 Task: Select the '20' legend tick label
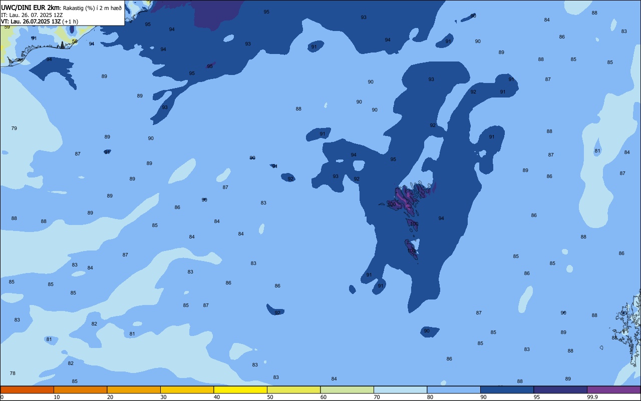(x=110, y=397)
